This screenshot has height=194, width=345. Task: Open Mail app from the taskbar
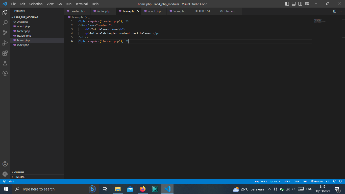130,189
